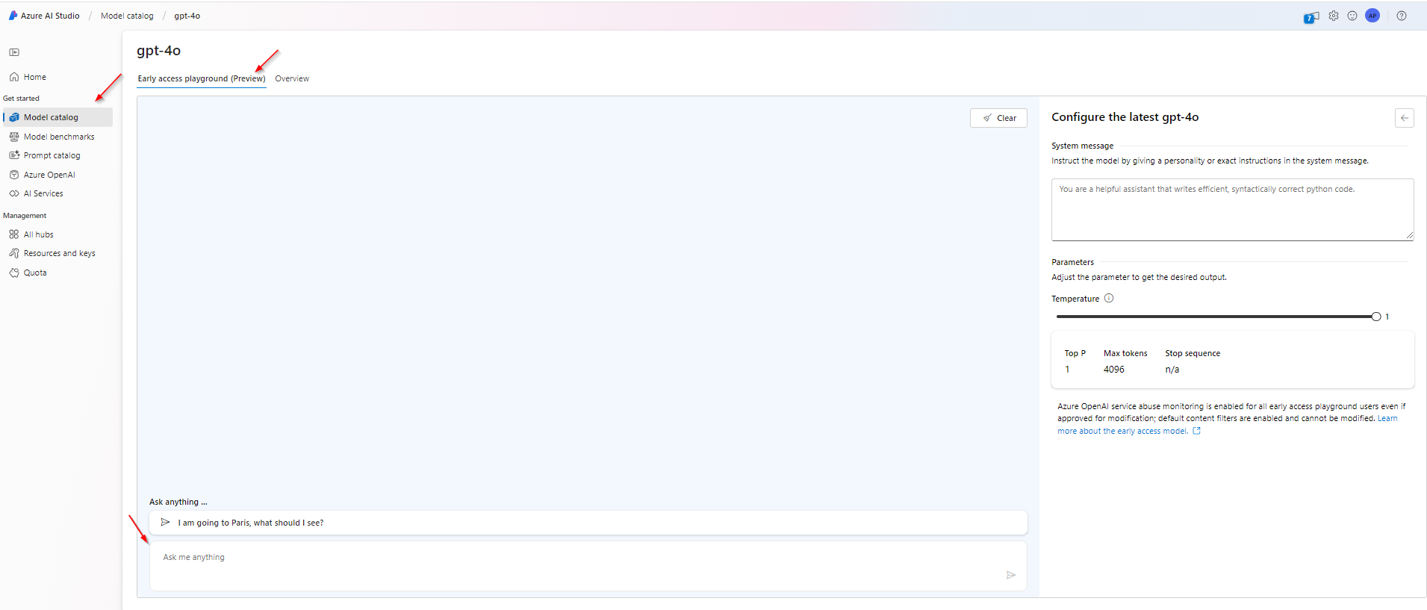The image size is (1427, 610).
Task: Click the AI Services icon
Action: pos(14,193)
